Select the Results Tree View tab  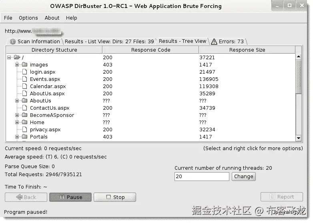(182, 41)
